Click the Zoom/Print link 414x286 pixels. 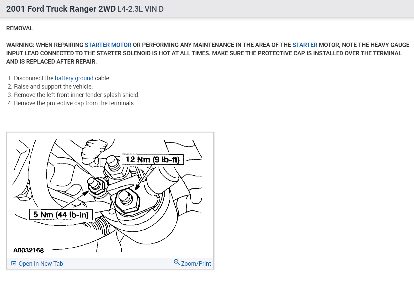196,264
